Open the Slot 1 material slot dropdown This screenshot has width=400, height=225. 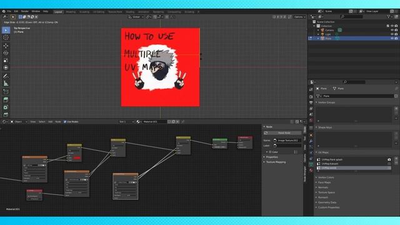(126, 122)
